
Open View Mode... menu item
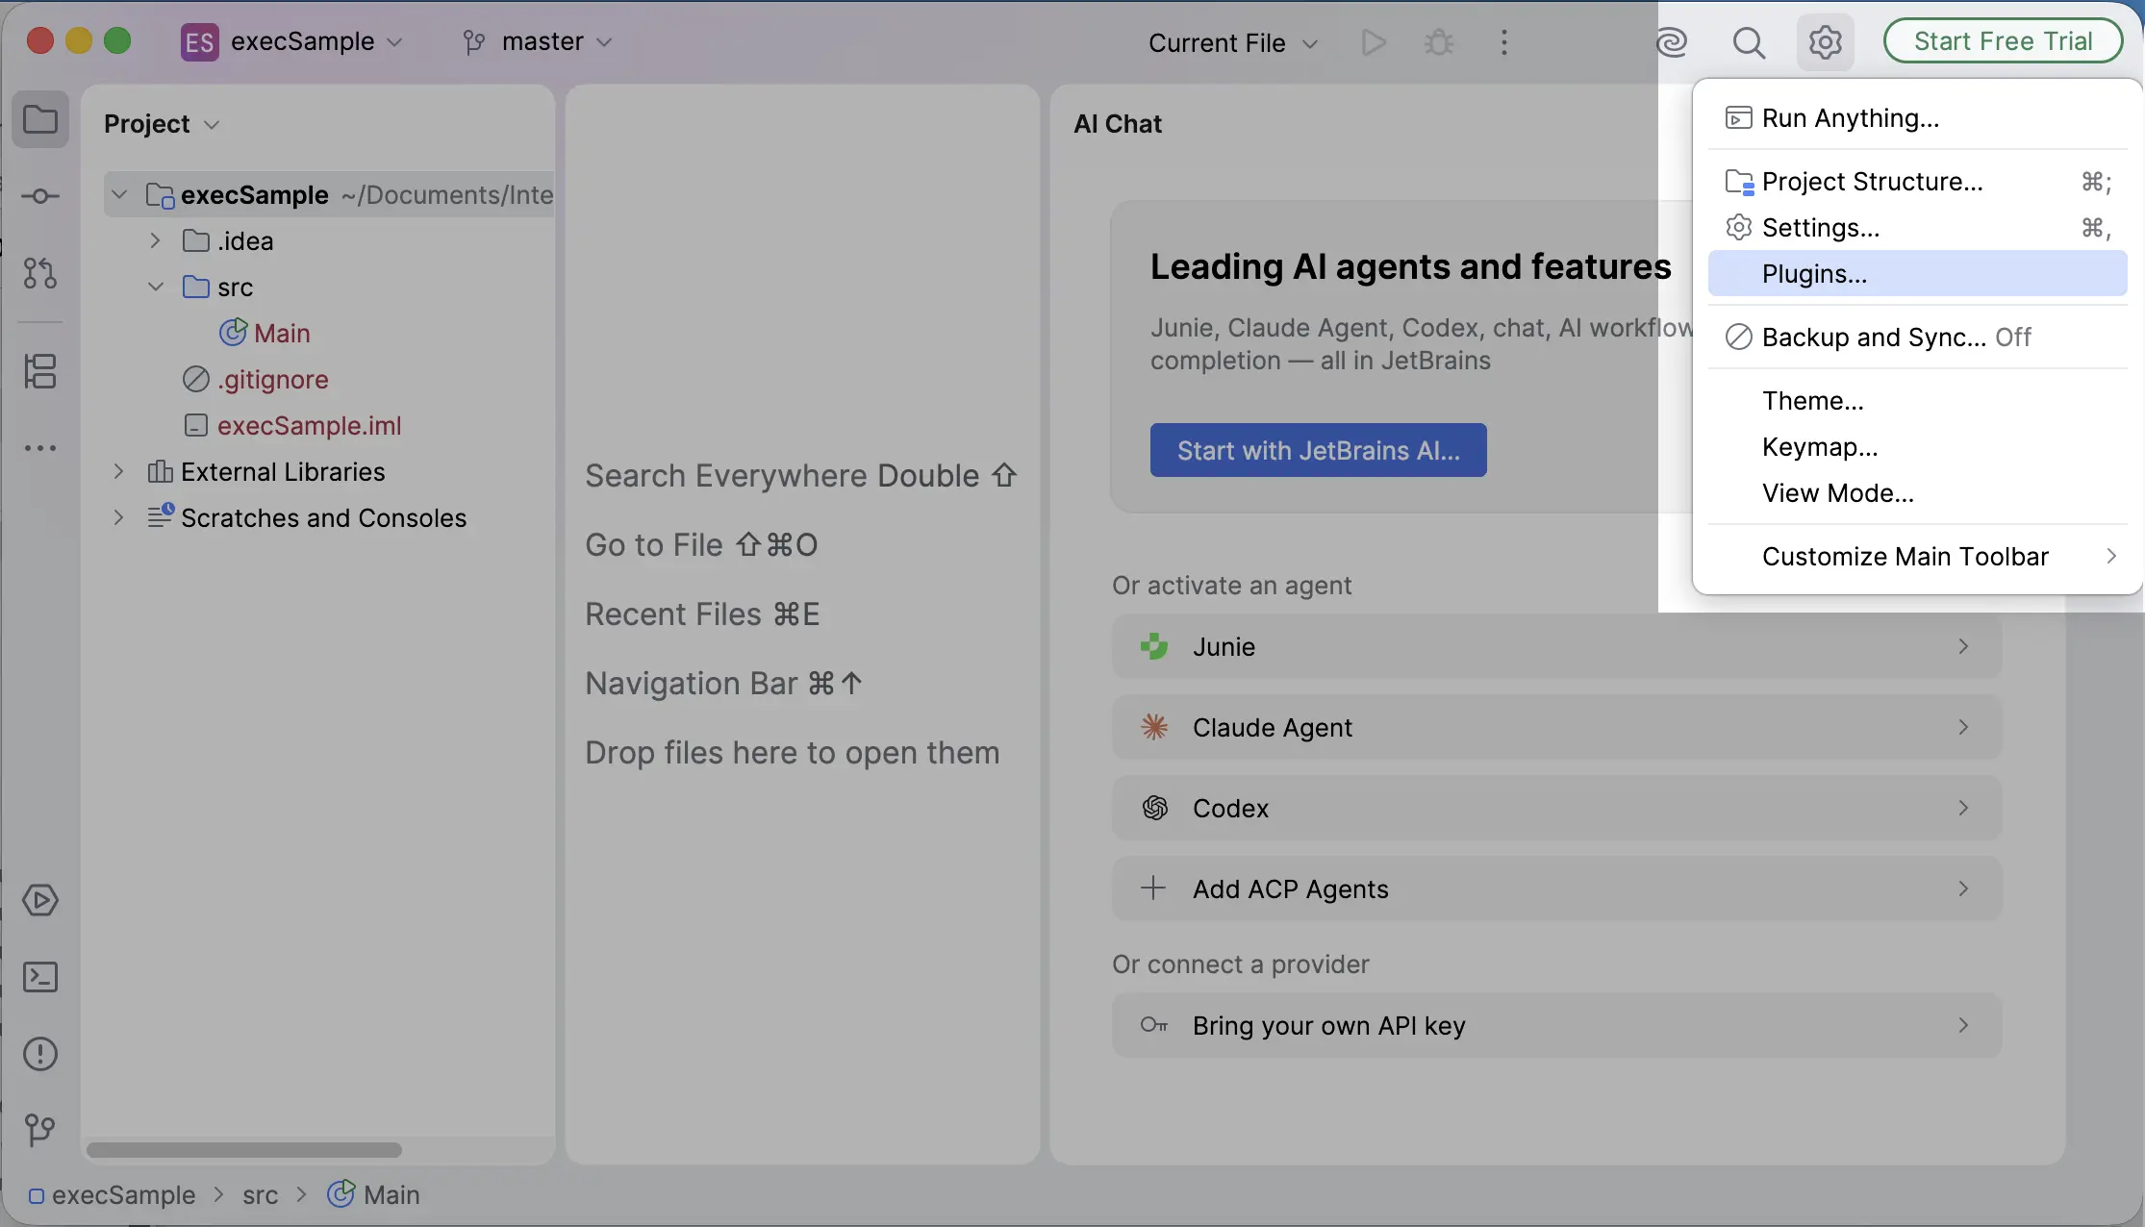pyautogui.click(x=1917, y=493)
